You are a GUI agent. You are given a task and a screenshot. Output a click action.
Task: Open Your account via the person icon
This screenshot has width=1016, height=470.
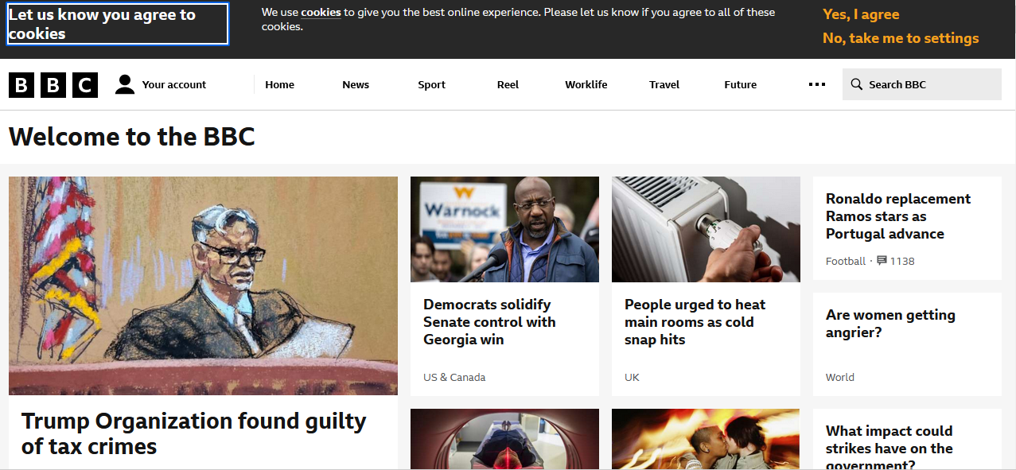(125, 84)
